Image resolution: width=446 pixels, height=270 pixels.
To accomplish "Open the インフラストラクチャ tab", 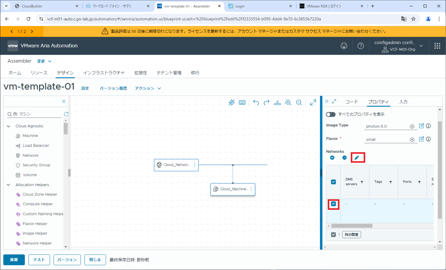I will 104,73.
